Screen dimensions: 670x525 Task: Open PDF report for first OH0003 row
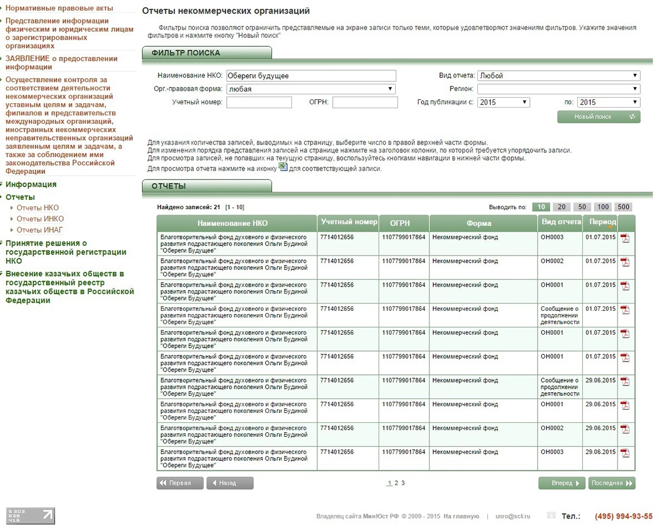625,238
